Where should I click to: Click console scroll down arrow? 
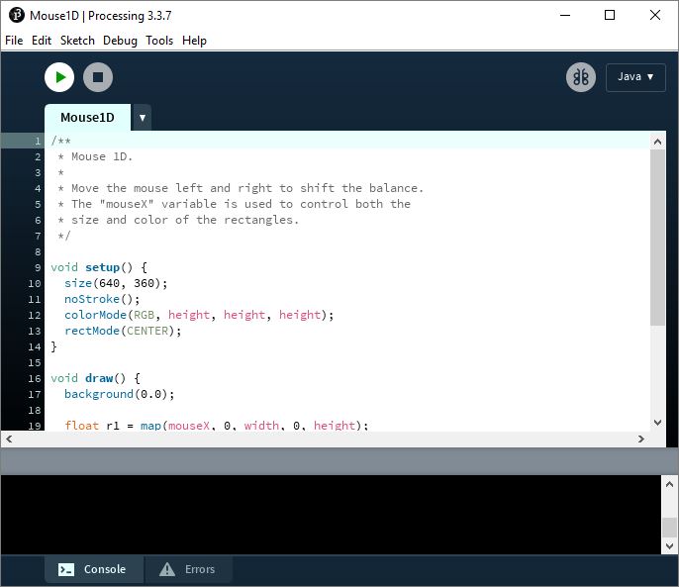coord(669,545)
